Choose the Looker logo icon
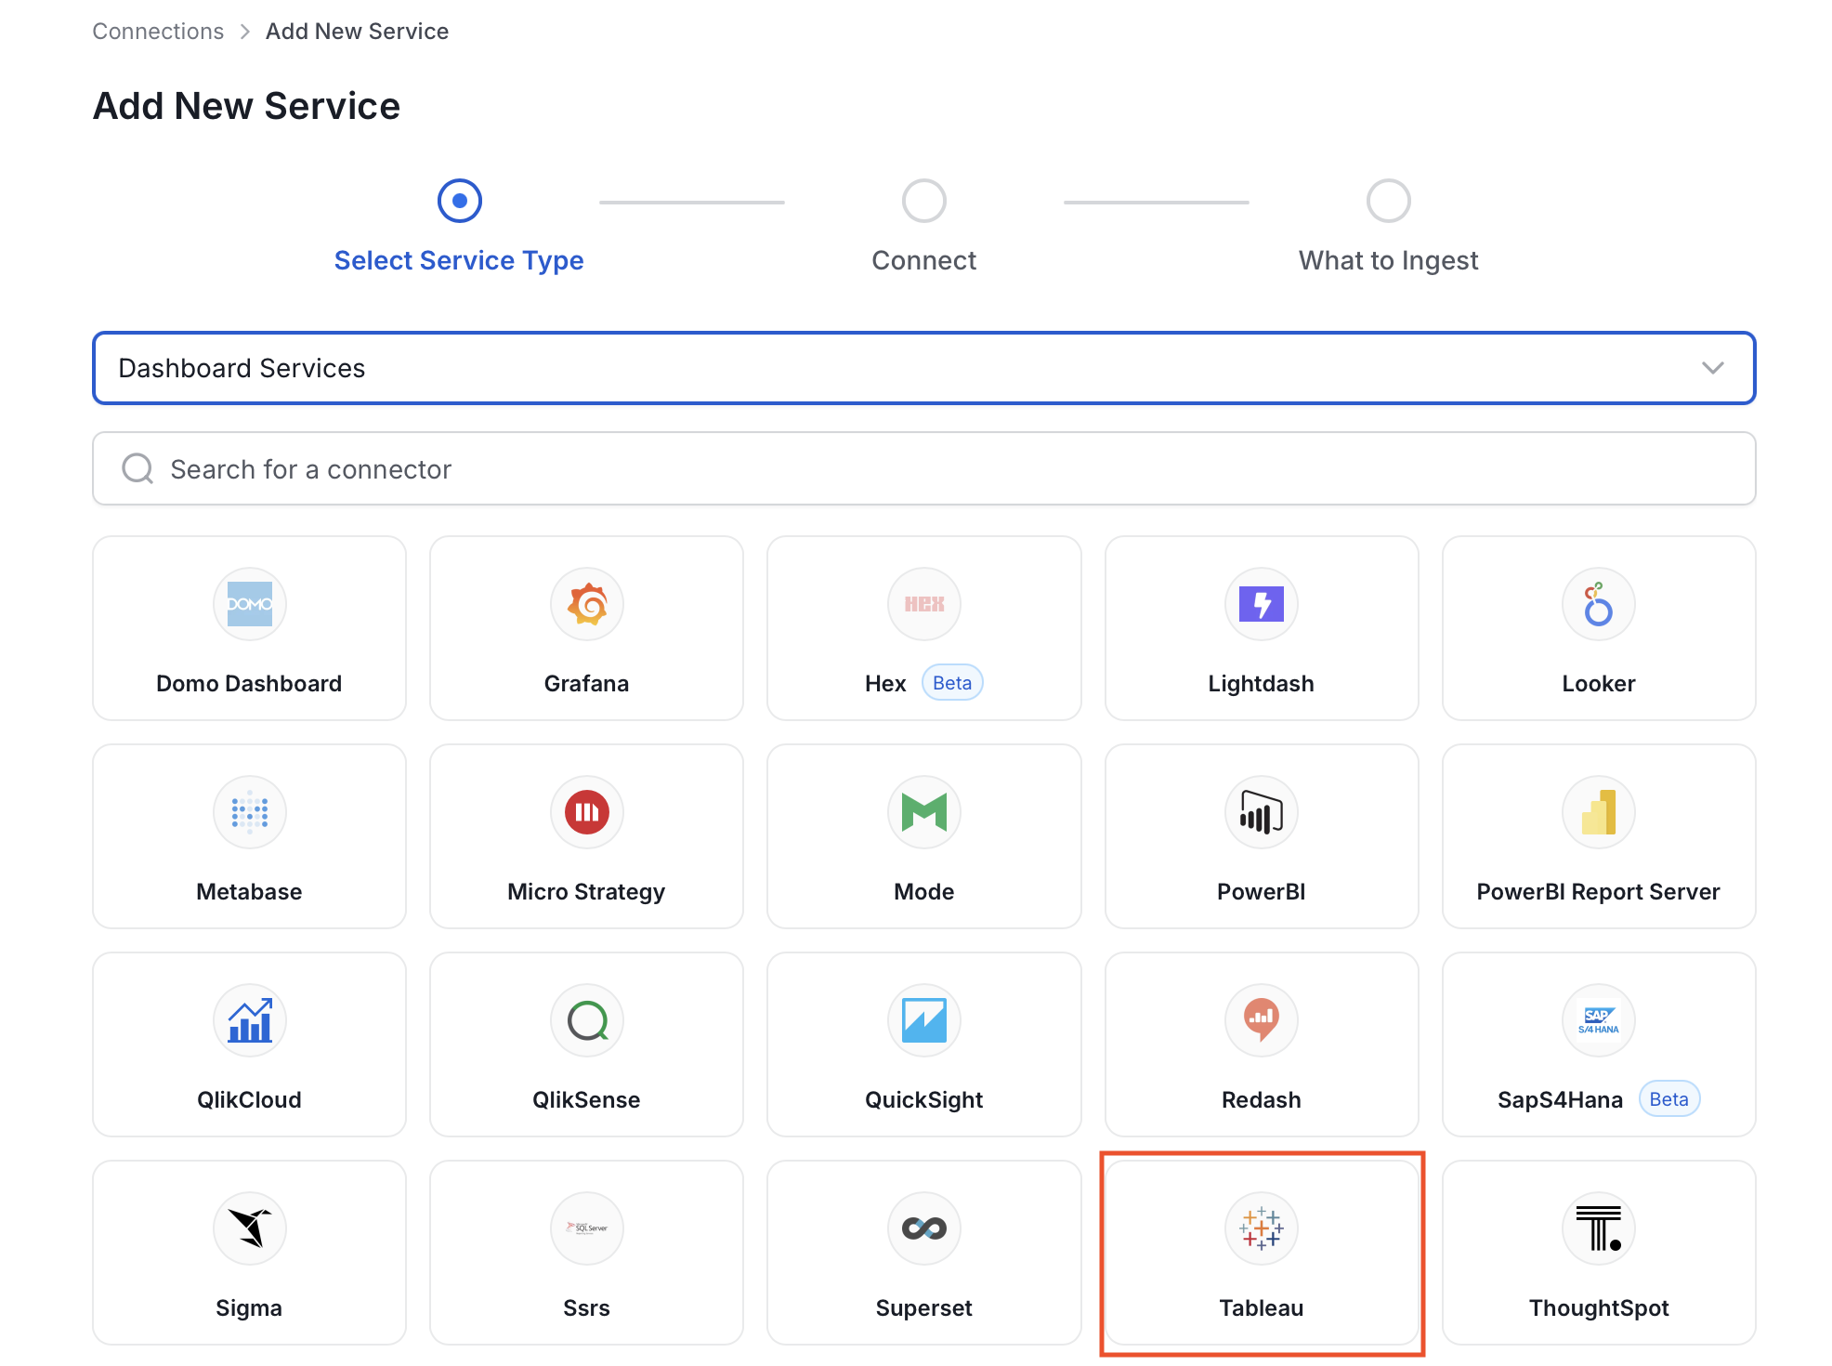This screenshot has width=1832, height=1366. 1599,604
